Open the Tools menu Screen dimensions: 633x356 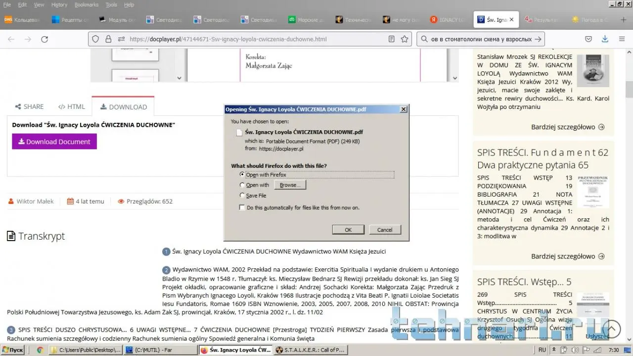click(x=111, y=4)
